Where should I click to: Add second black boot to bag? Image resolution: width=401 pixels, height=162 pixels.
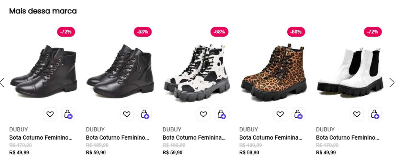[x=145, y=114]
